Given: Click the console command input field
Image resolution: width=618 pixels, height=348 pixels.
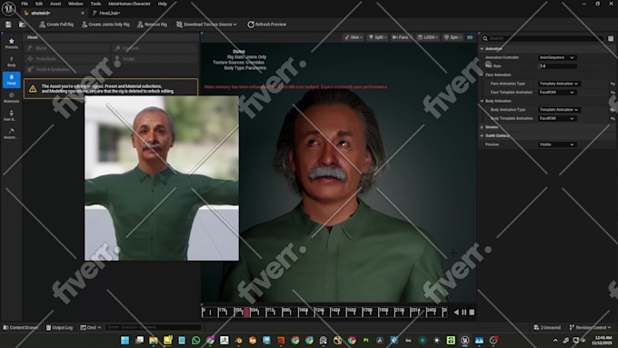Looking at the screenshot, I should tap(154, 327).
